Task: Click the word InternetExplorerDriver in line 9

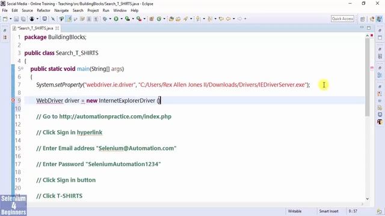Action: pos(127,101)
